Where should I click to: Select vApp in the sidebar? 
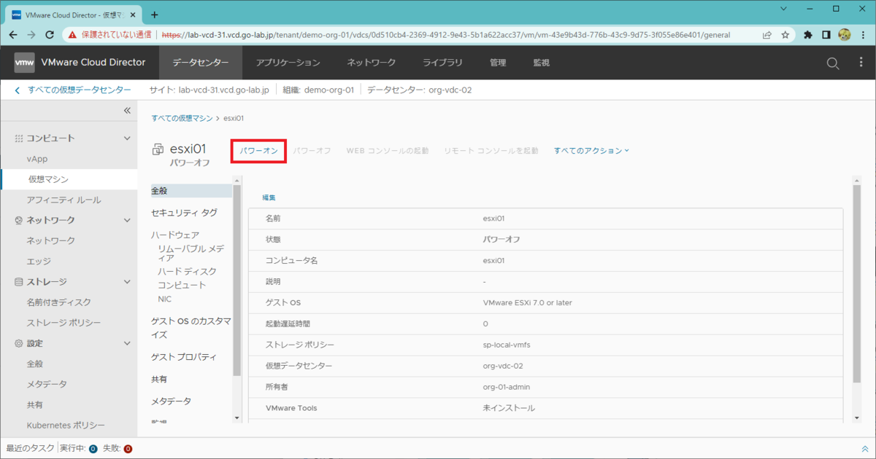(37, 159)
